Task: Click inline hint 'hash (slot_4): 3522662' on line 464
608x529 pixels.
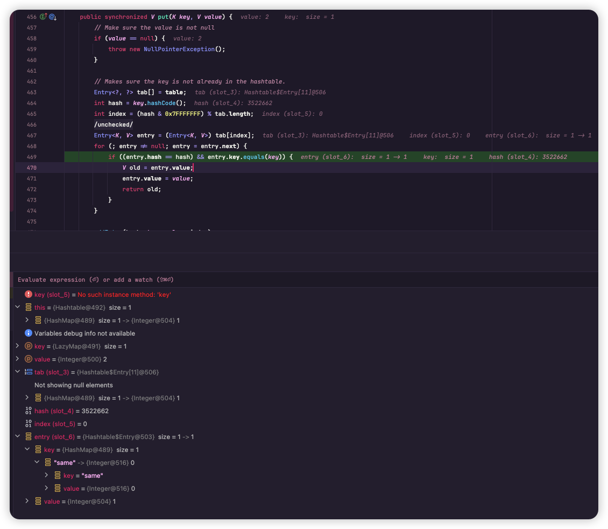Action: tap(233, 103)
